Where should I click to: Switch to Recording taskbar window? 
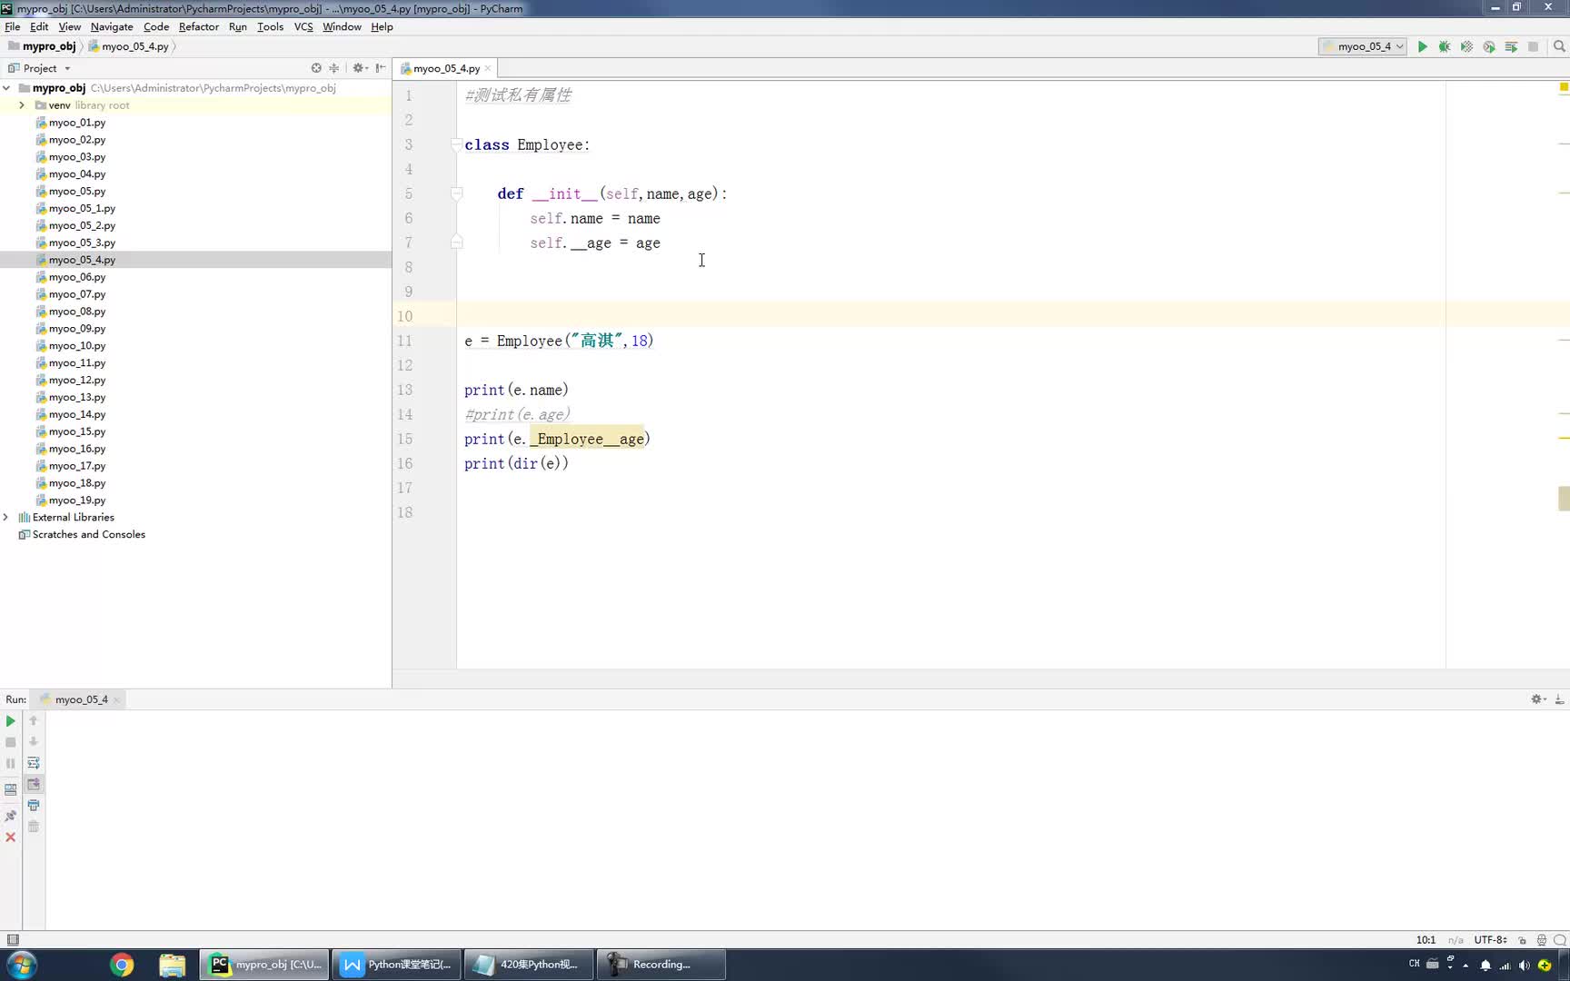[x=661, y=965]
